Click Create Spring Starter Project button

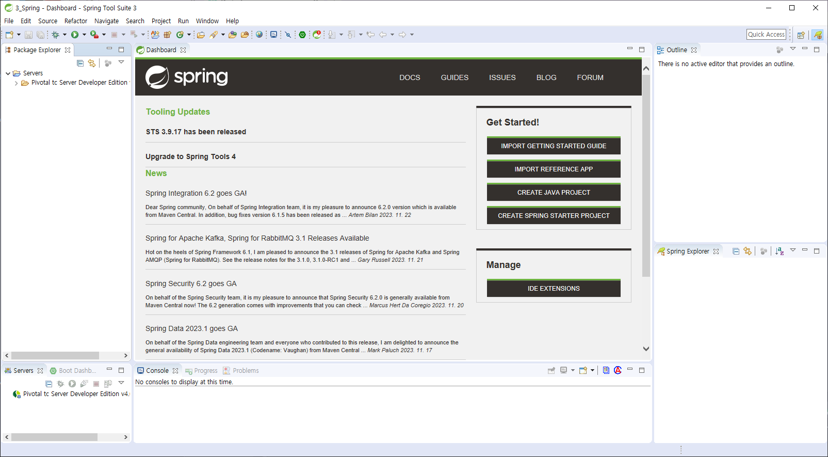tap(554, 215)
